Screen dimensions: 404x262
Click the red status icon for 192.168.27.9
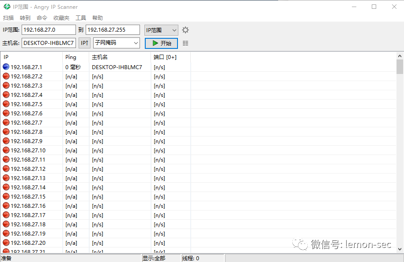[x=6, y=141]
